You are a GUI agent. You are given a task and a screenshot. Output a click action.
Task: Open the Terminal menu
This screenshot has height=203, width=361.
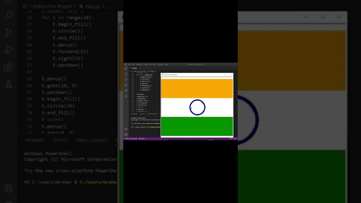[160, 64]
